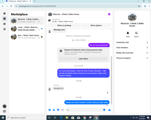Open the GIF picker icon
The width and height of the screenshot is (151, 120).
[x=63, y=110]
